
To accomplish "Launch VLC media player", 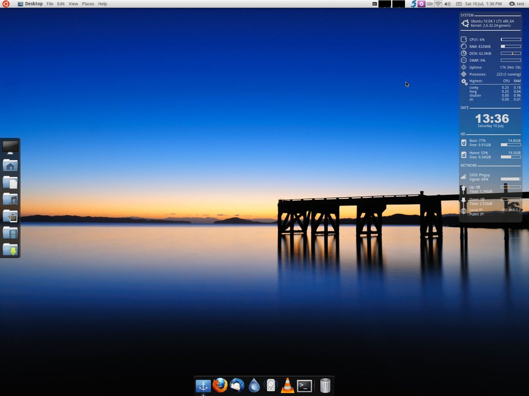I will [287, 385].
